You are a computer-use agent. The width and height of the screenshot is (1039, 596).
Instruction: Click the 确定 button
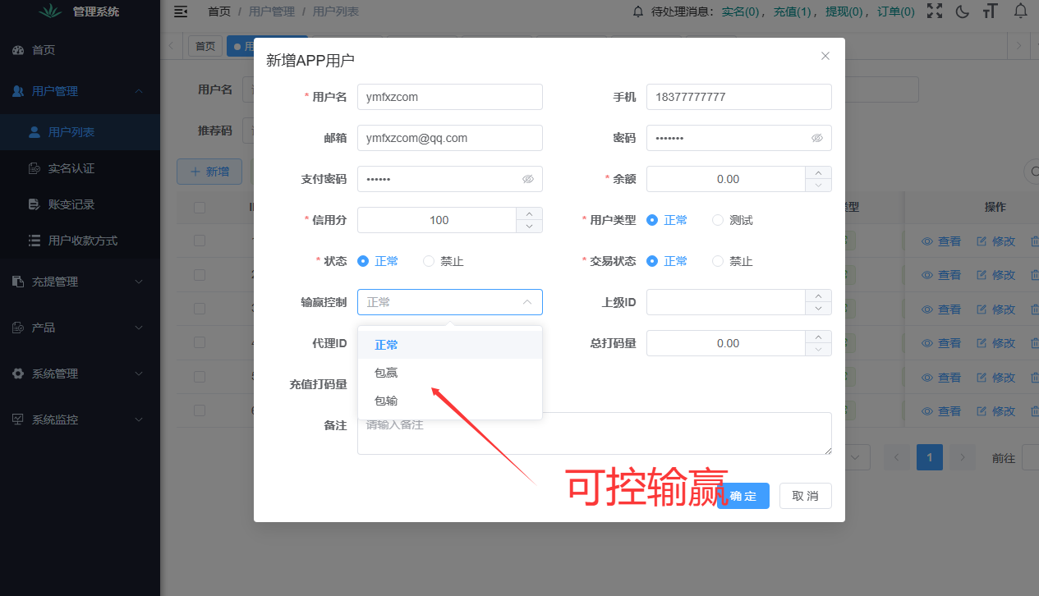(742, 496)
